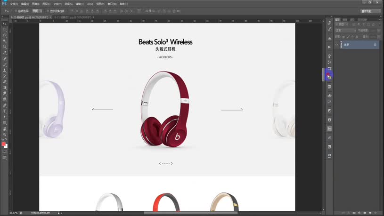
Task: Close the active document tab
Action: (x=50, y=17)
